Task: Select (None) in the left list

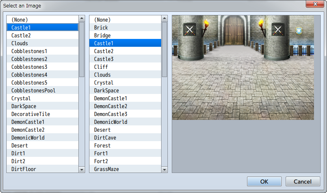Action: [19, 20]
